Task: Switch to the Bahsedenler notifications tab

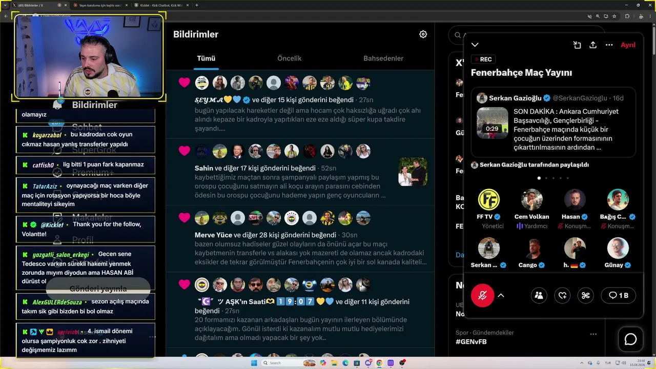Action: tap(383, 58)
